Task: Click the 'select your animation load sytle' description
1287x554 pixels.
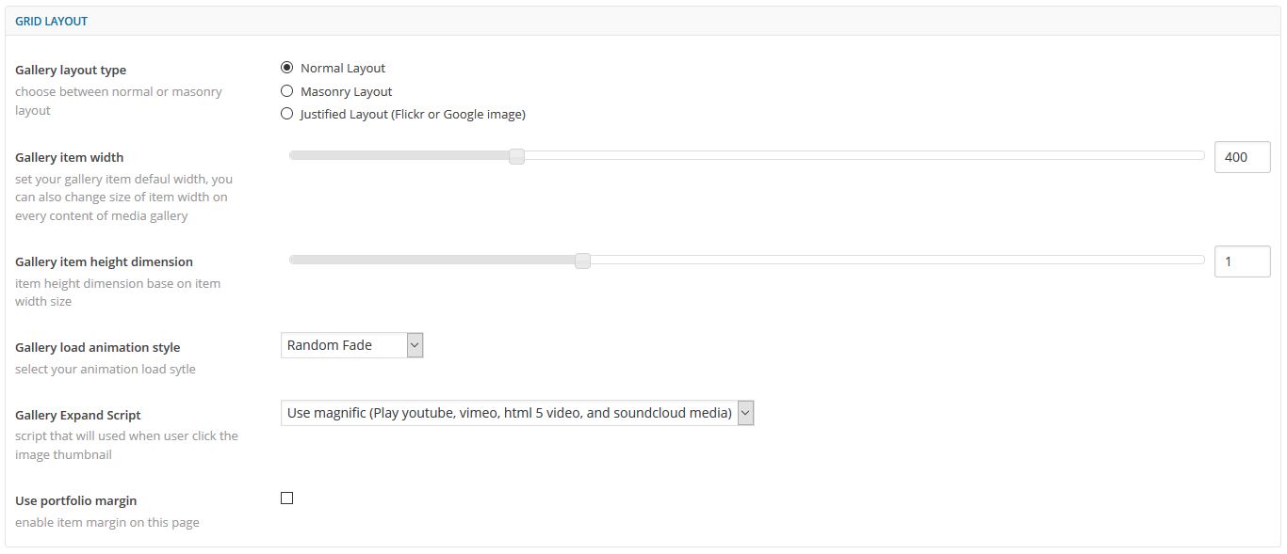Action: pyautogui.click(x=106, y=369)
